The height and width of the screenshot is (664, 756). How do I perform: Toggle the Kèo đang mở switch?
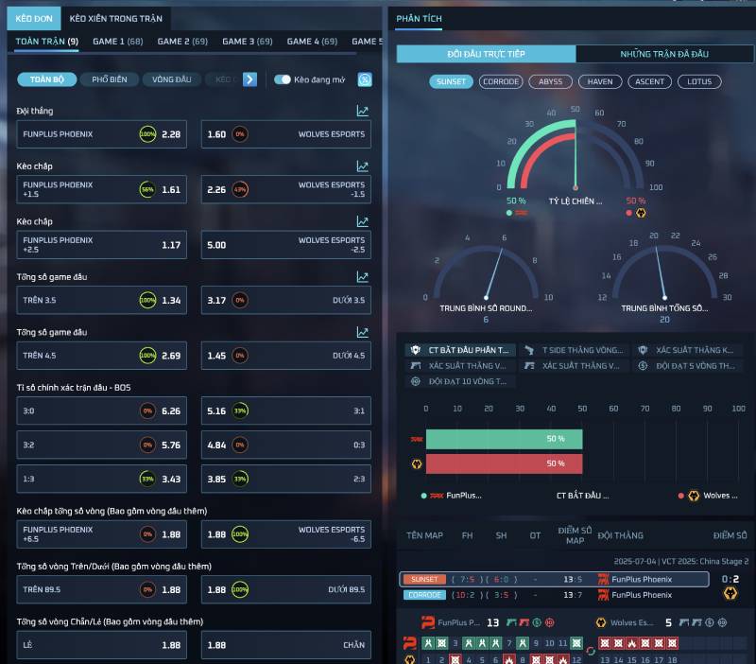283,79
